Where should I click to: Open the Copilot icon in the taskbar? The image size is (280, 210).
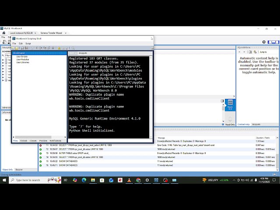point(75,180)
